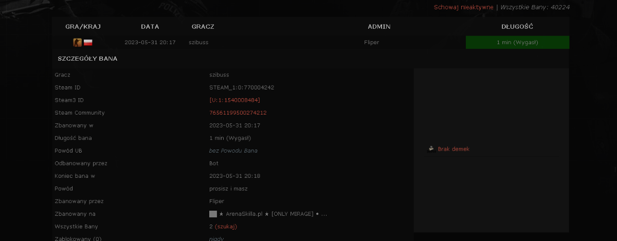Click the Schowaj nieaktywne link

463,7
